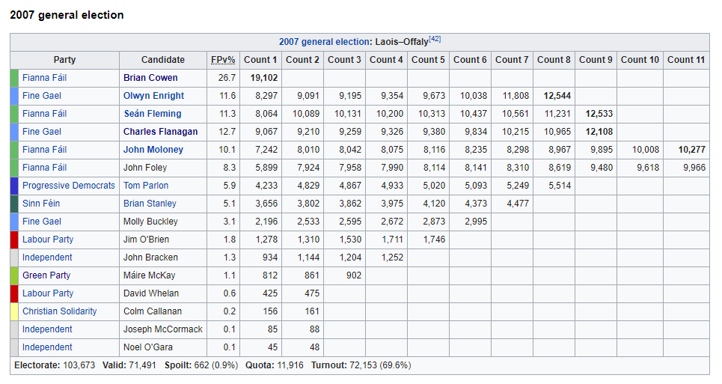Click the 2007 general election section heading
The image size is (722, 384).
67,15
